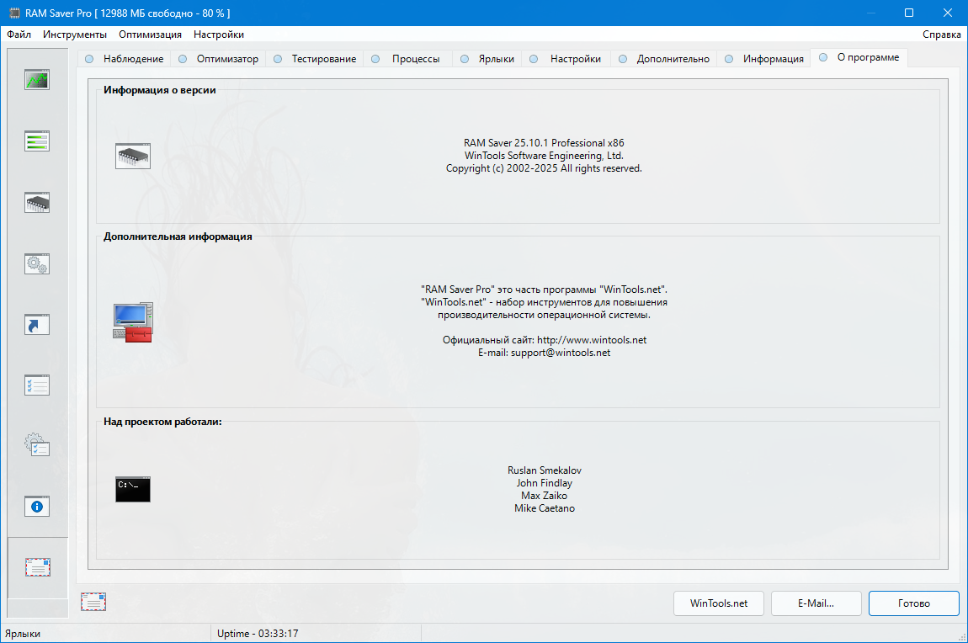This screenshot has height=643, width=968.
Task: Open the Файл menu
Action: pyautogui.click(x=19, y=35)
